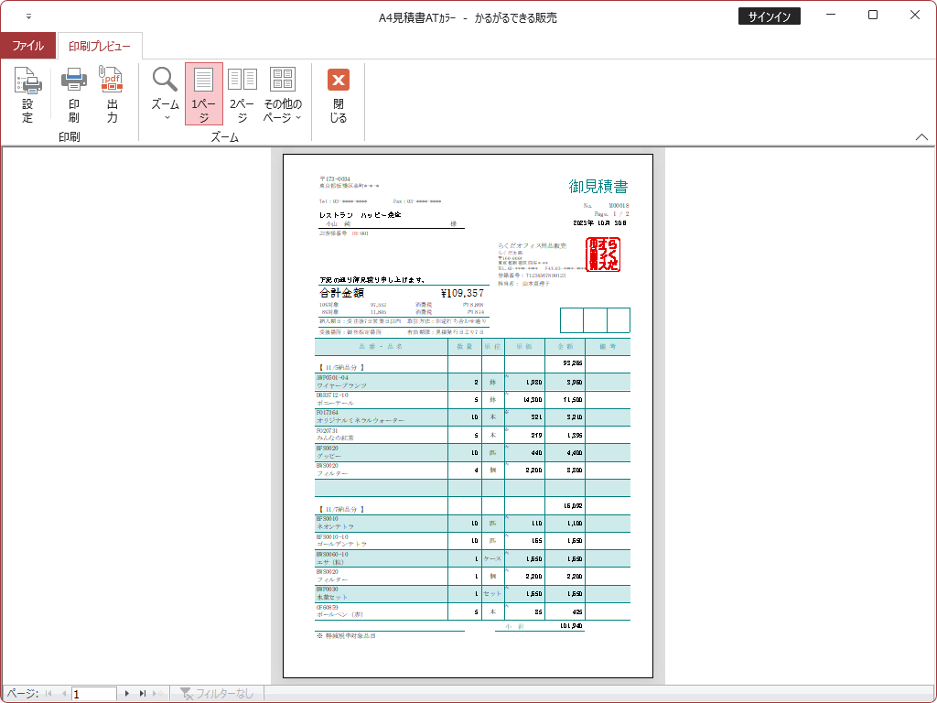Click inside the ページ number input field
The image size is (937, 703).
click(95, 693)
